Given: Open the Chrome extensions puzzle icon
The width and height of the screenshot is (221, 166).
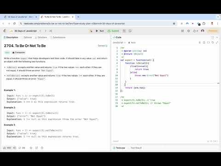Looking at the screenshot, I should point(204,24).
